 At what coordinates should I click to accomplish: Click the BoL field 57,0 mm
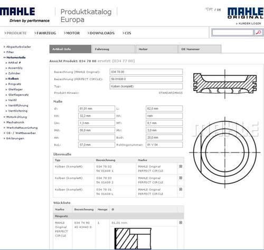(97, 145)
